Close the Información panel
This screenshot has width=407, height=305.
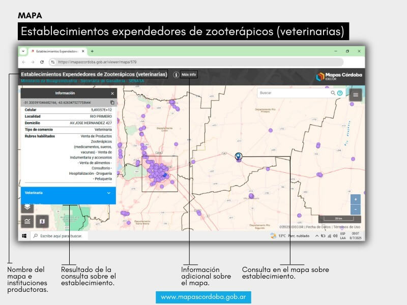(112, 94)
